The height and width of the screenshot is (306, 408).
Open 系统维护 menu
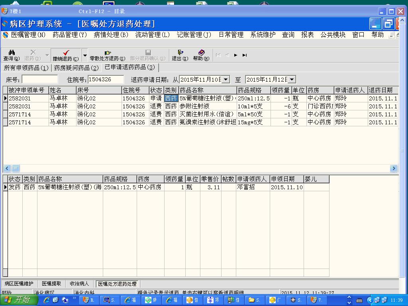tap(263, 35)
